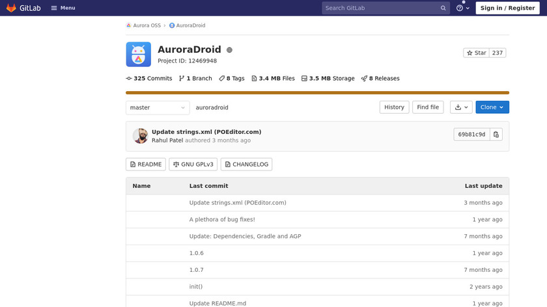This screenshot has height=307, width=547.
Task: Click table row 'Update strings.xml (POEditor.com)' commit
Action: point(238,203)
